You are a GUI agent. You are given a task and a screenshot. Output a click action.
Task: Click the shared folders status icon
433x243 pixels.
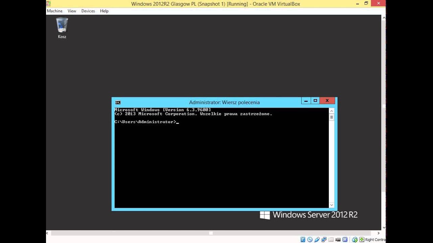[331, 240]
